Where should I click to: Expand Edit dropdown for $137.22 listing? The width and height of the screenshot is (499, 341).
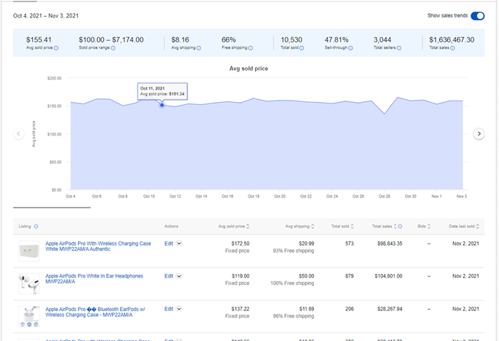[179, 309]
